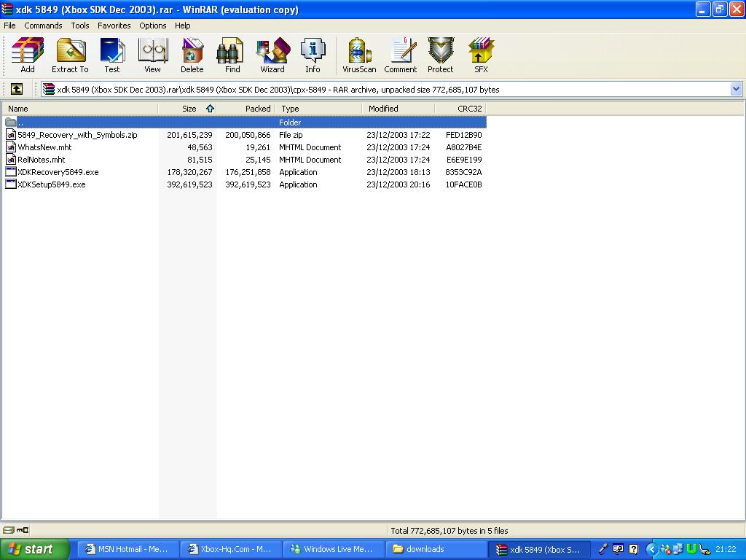Click the XDKSetup5849.exe file icon
The width and height of the screenshot is (746, 560).
(x=10, y=184)
